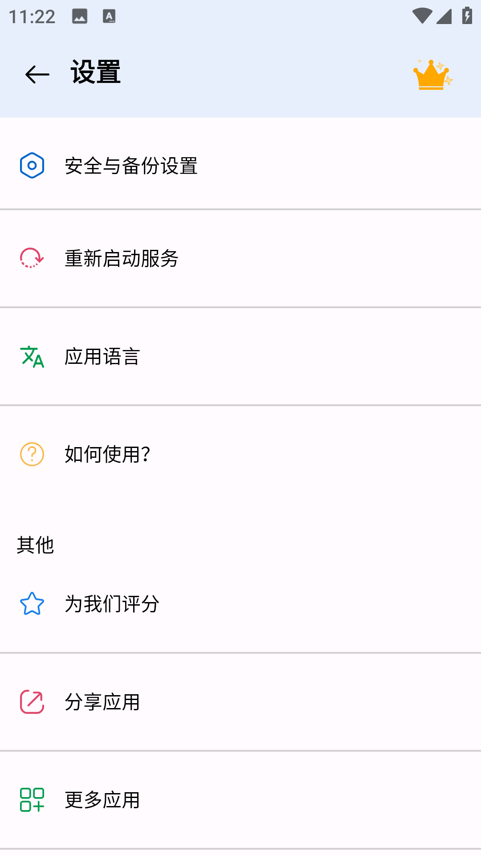481x855 pixels.
Task: Tap the blue star rating icon
Action: [32, 604]
